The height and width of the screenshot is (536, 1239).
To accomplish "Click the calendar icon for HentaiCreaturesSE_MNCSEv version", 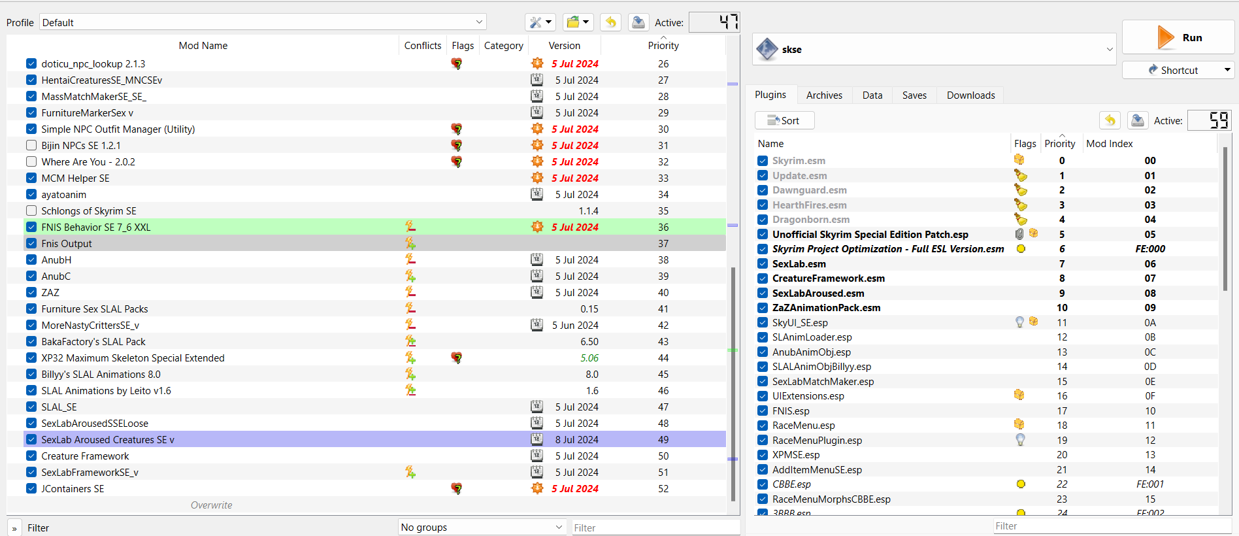I will click(537, 80).
